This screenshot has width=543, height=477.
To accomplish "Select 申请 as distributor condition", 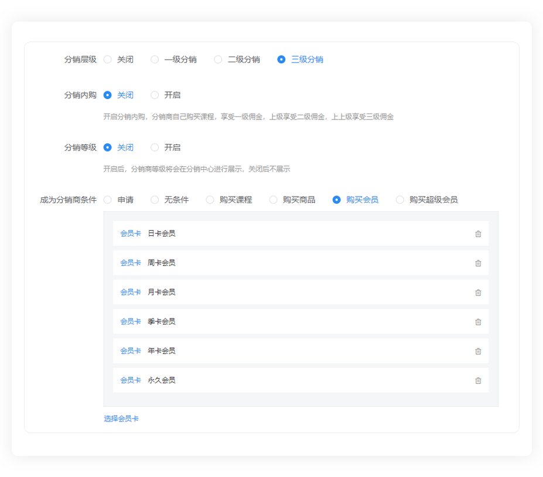I will coord(108,200).
